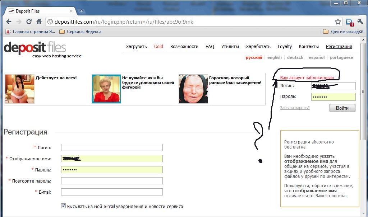
Task: Click 'Регистрация абсолютно бесплатна' text
Action: [x=309, y=144]
